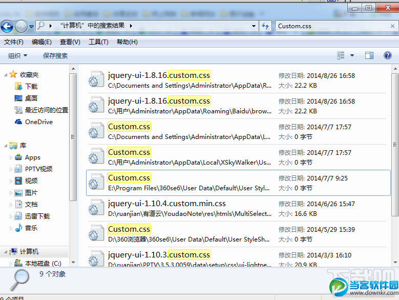The width and height of the screenshot is (399, 300).
Task: Expand the 音乐 library node
Action: [x=11, y=228]
